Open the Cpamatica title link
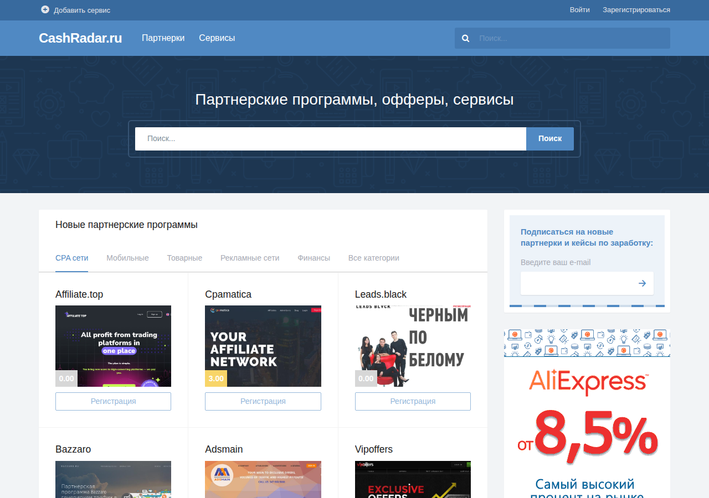The width and height of the screenshot is (709, 498). pos(228,294)
